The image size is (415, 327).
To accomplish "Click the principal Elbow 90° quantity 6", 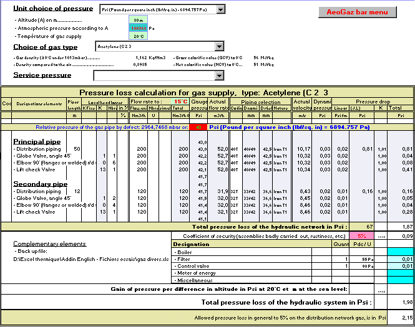I will [x=114, y=163].
